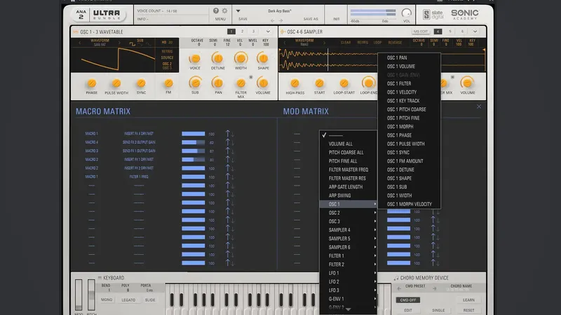
Task: Select FILTER MASTER FREQ menu entry
Action: point(348,169)
